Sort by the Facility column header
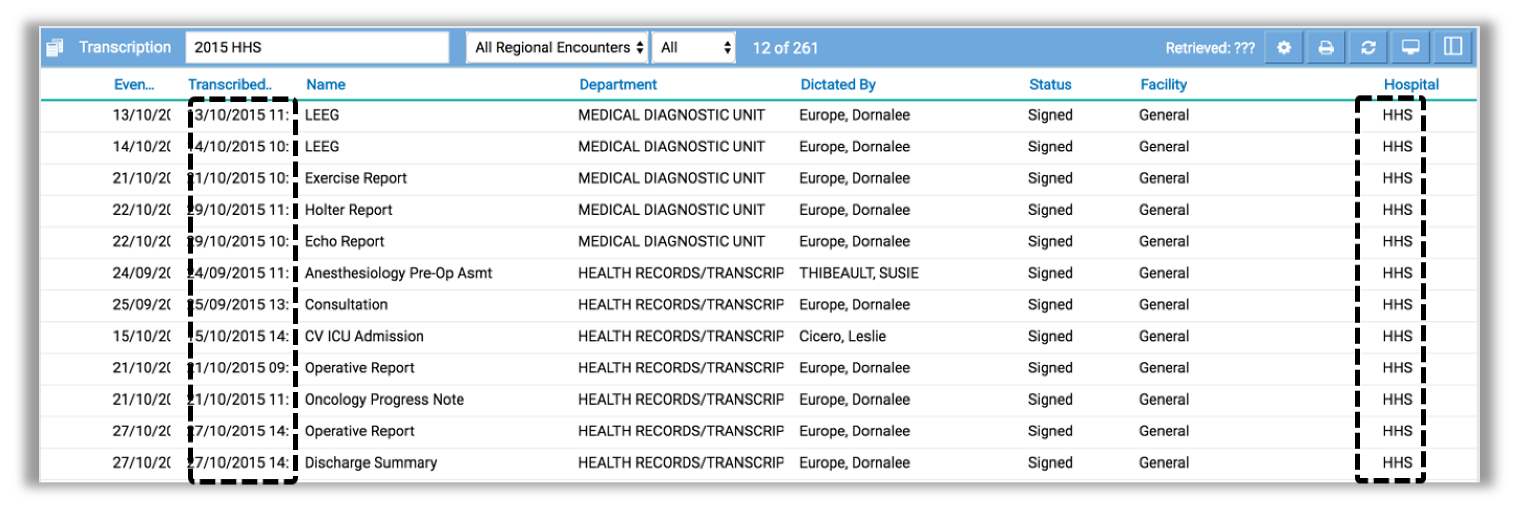The image size is (1527, 516). click(1163, 84)
